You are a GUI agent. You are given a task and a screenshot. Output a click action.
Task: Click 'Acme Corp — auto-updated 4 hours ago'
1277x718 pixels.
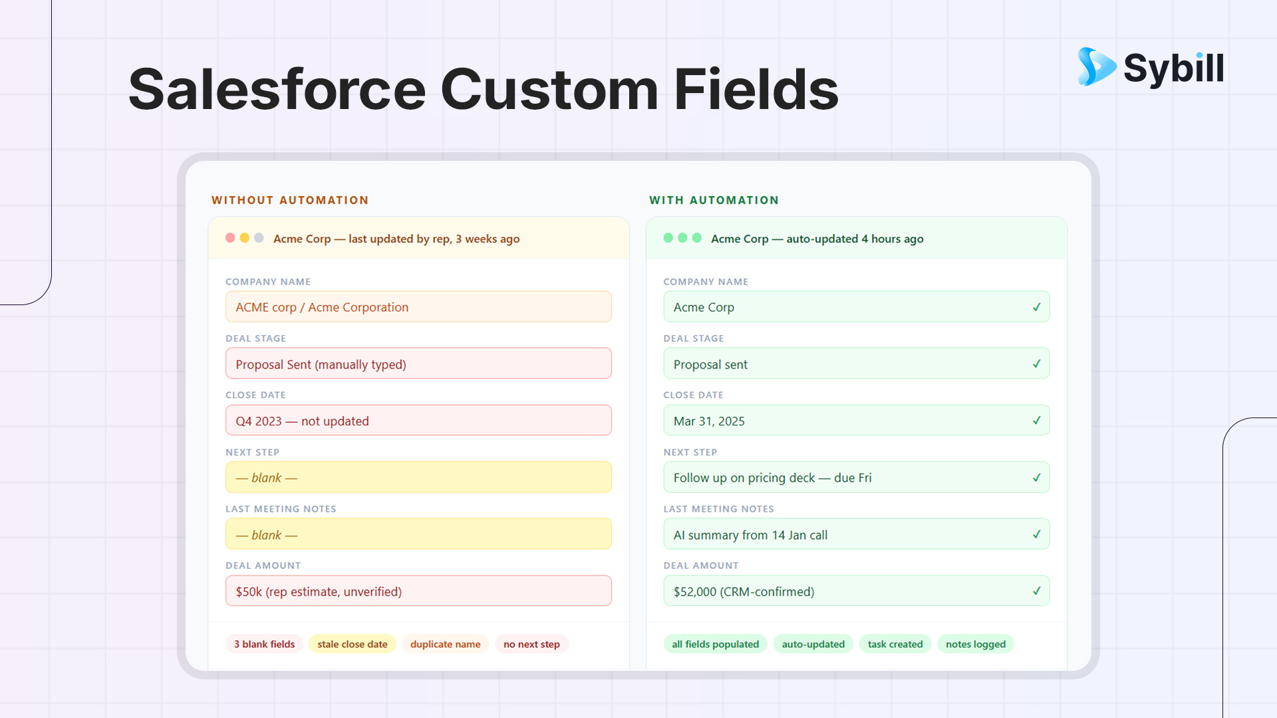(x=817, y=239)
